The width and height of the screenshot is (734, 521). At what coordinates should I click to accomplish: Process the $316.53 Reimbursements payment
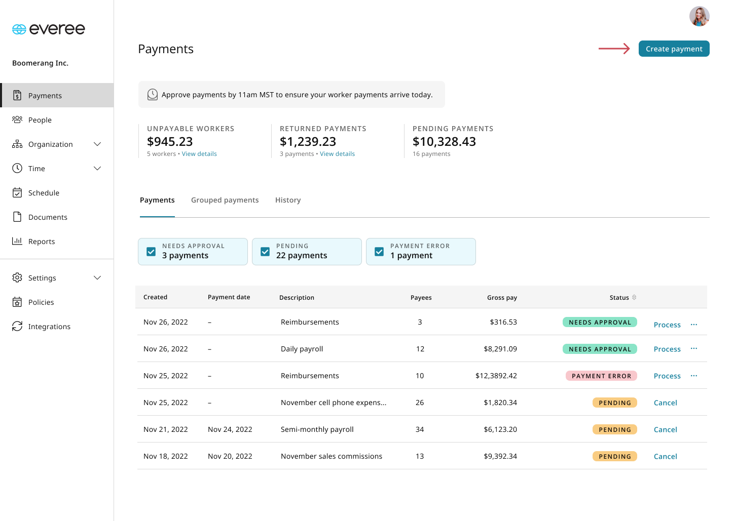pos(667,325)
